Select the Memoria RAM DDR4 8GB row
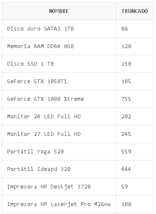Image resolution: width=156 pixels, height=214 pixels. point(78,46)
